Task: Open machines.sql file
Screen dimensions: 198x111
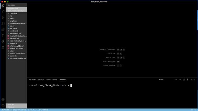Action: coord(16,38)
